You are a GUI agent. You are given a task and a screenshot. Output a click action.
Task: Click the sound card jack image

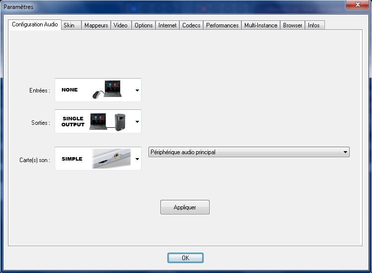click(x=111, y=159)
